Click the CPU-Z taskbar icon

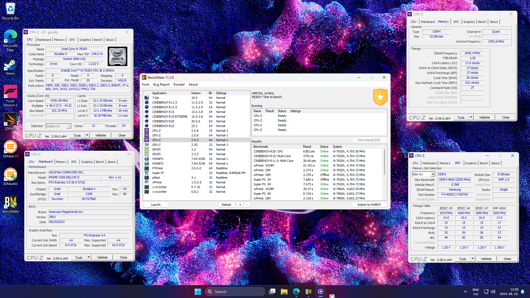321,292
